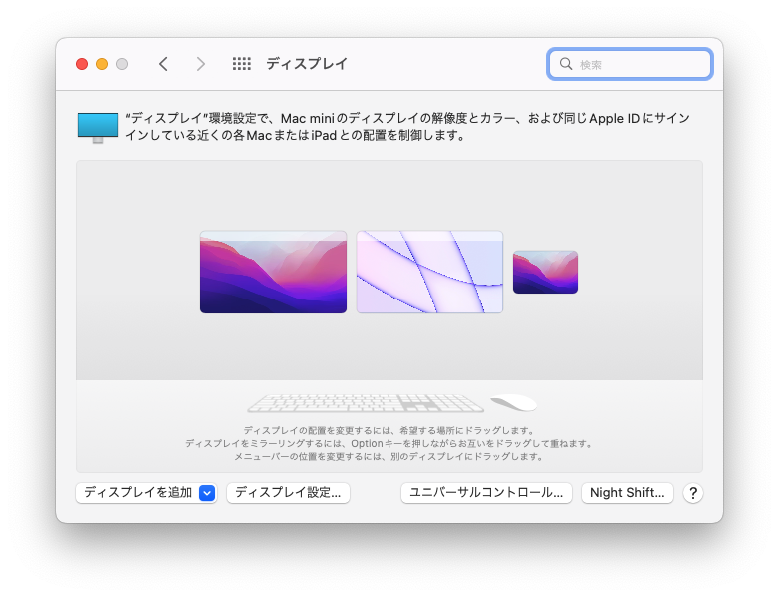Click the menu bar strip on middle display
The image size is (779, 597).
click(x=429, y=236)
